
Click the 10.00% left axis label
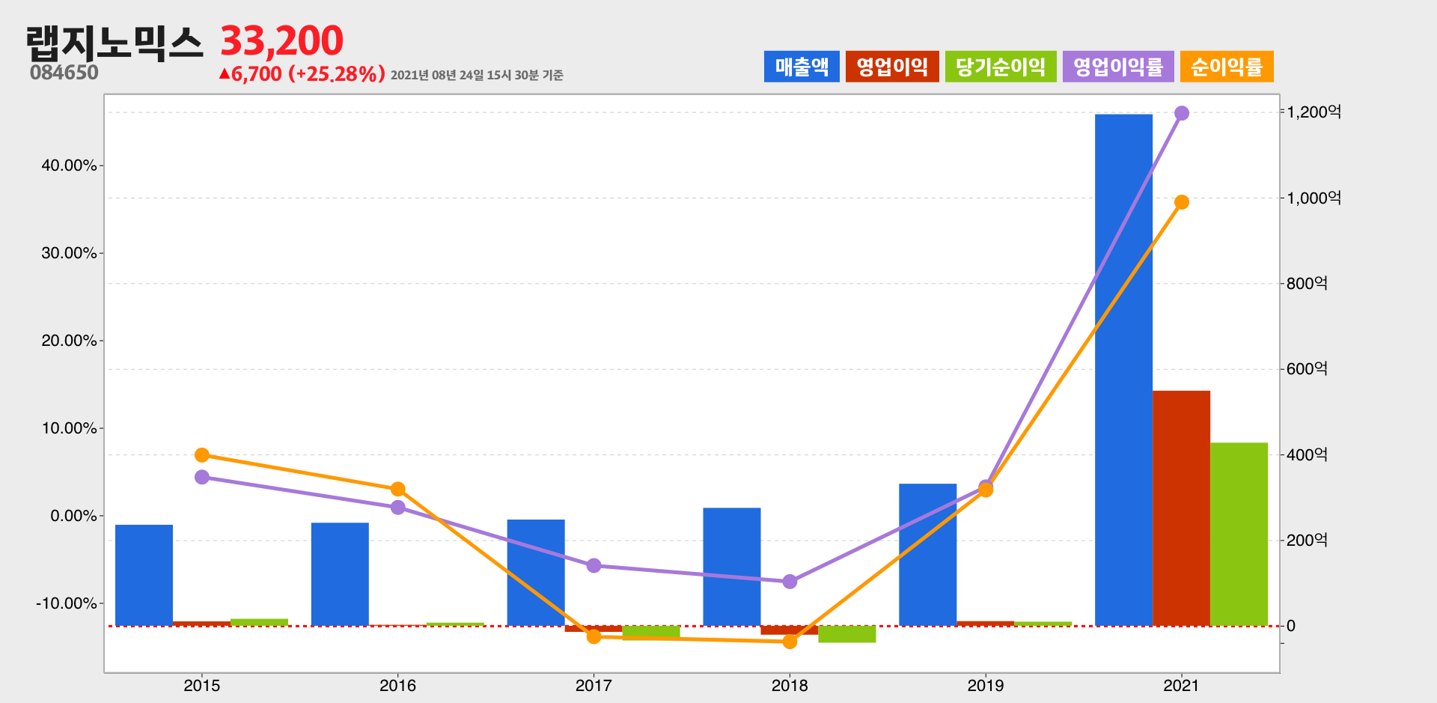(70, 428)
